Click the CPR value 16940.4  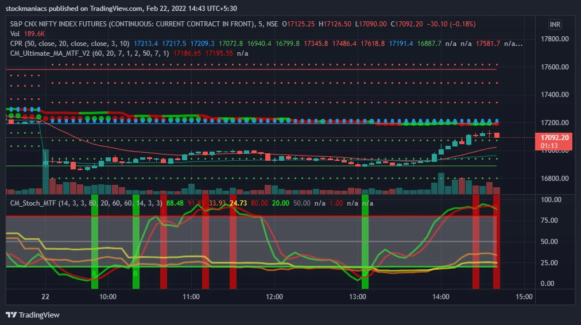(259, 44)
